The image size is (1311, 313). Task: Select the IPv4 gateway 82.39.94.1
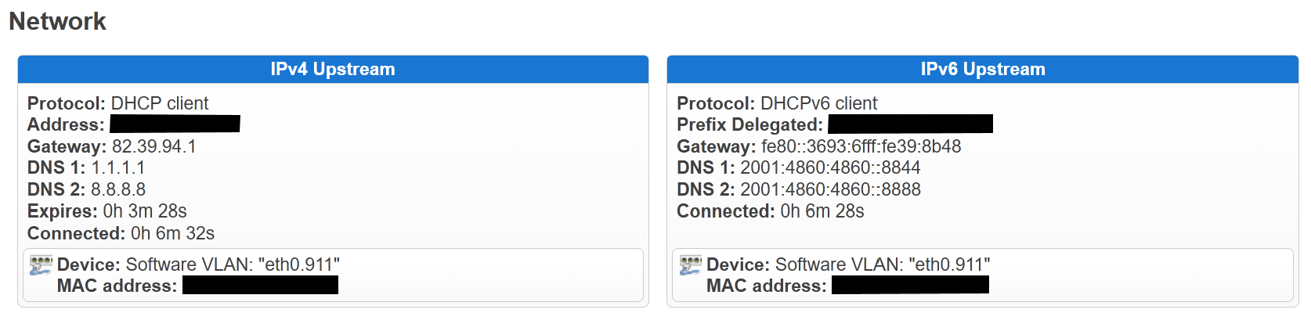(154, 146)
